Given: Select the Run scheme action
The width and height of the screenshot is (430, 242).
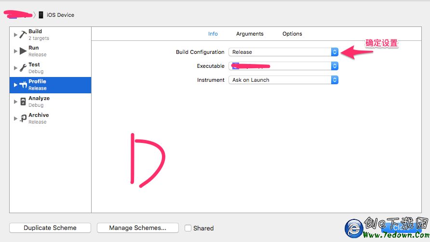Looking at the screenshot, I should tap(50, 51).
